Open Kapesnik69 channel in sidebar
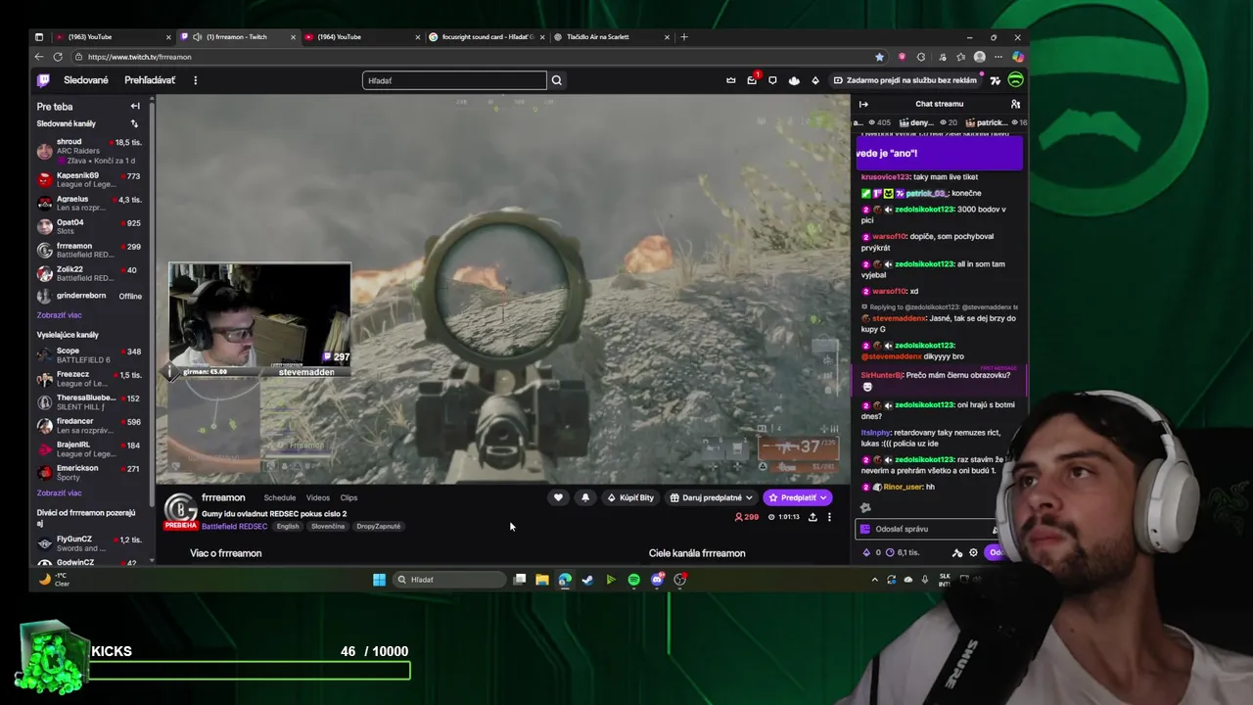 click(x=89, y=179)
